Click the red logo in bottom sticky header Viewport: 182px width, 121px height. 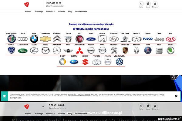(x=27, y=106)
